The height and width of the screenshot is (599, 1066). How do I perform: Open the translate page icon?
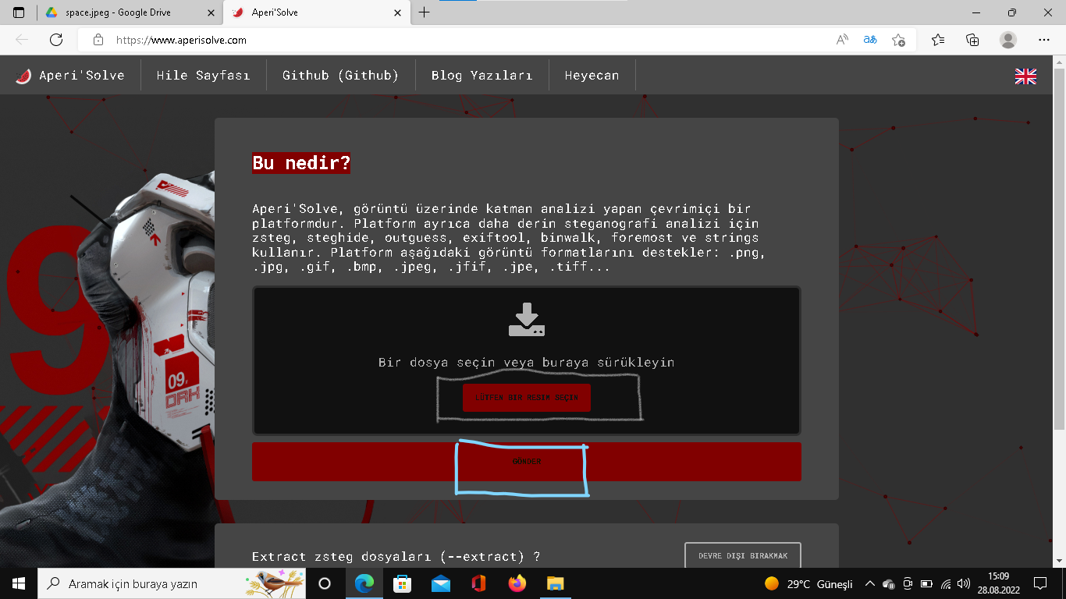870,40
